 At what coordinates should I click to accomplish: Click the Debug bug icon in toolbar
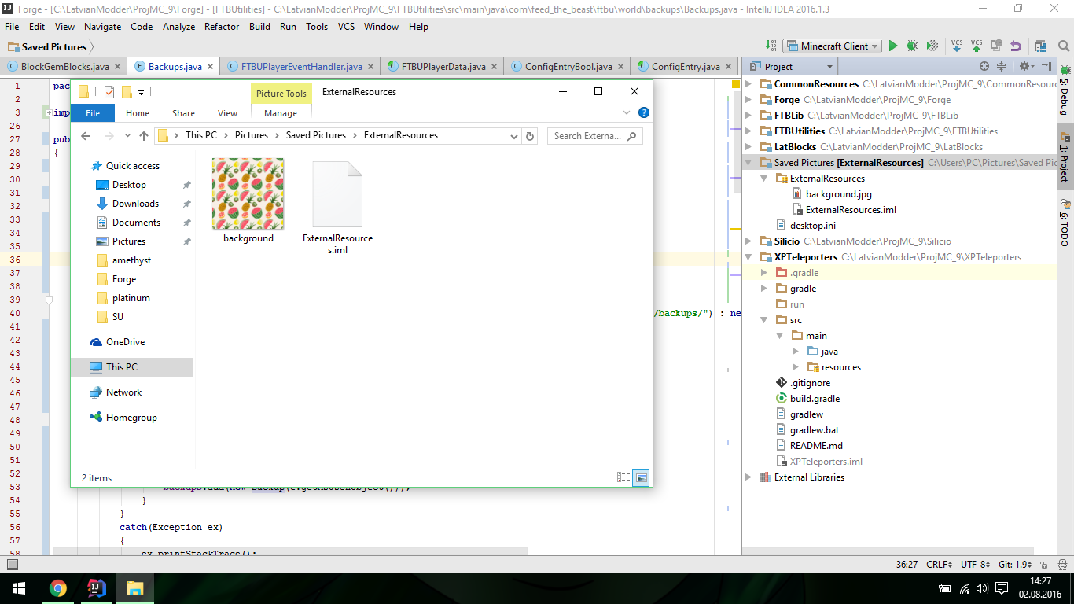[x=912, y=46]
